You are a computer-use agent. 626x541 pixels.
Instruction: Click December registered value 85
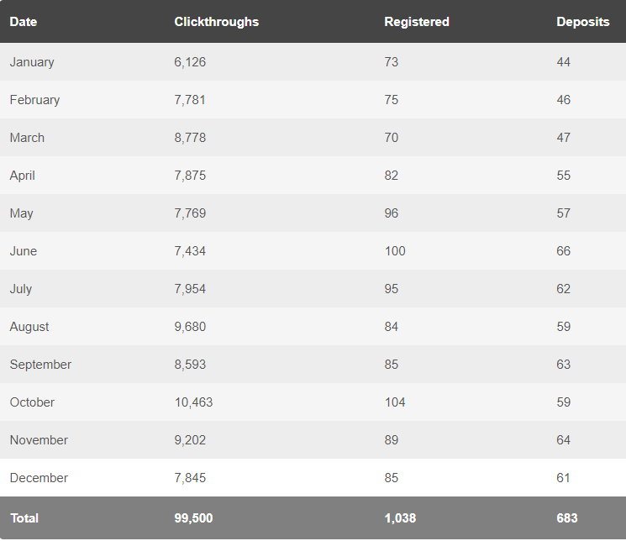(x=392, y=477)
